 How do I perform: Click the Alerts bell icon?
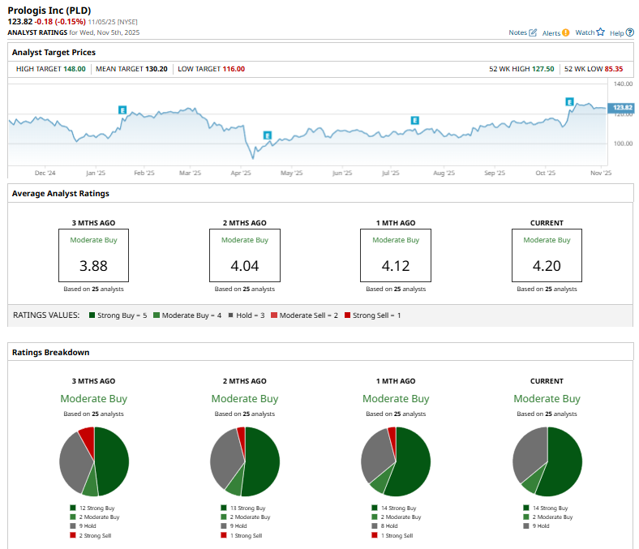pos(565,32)
